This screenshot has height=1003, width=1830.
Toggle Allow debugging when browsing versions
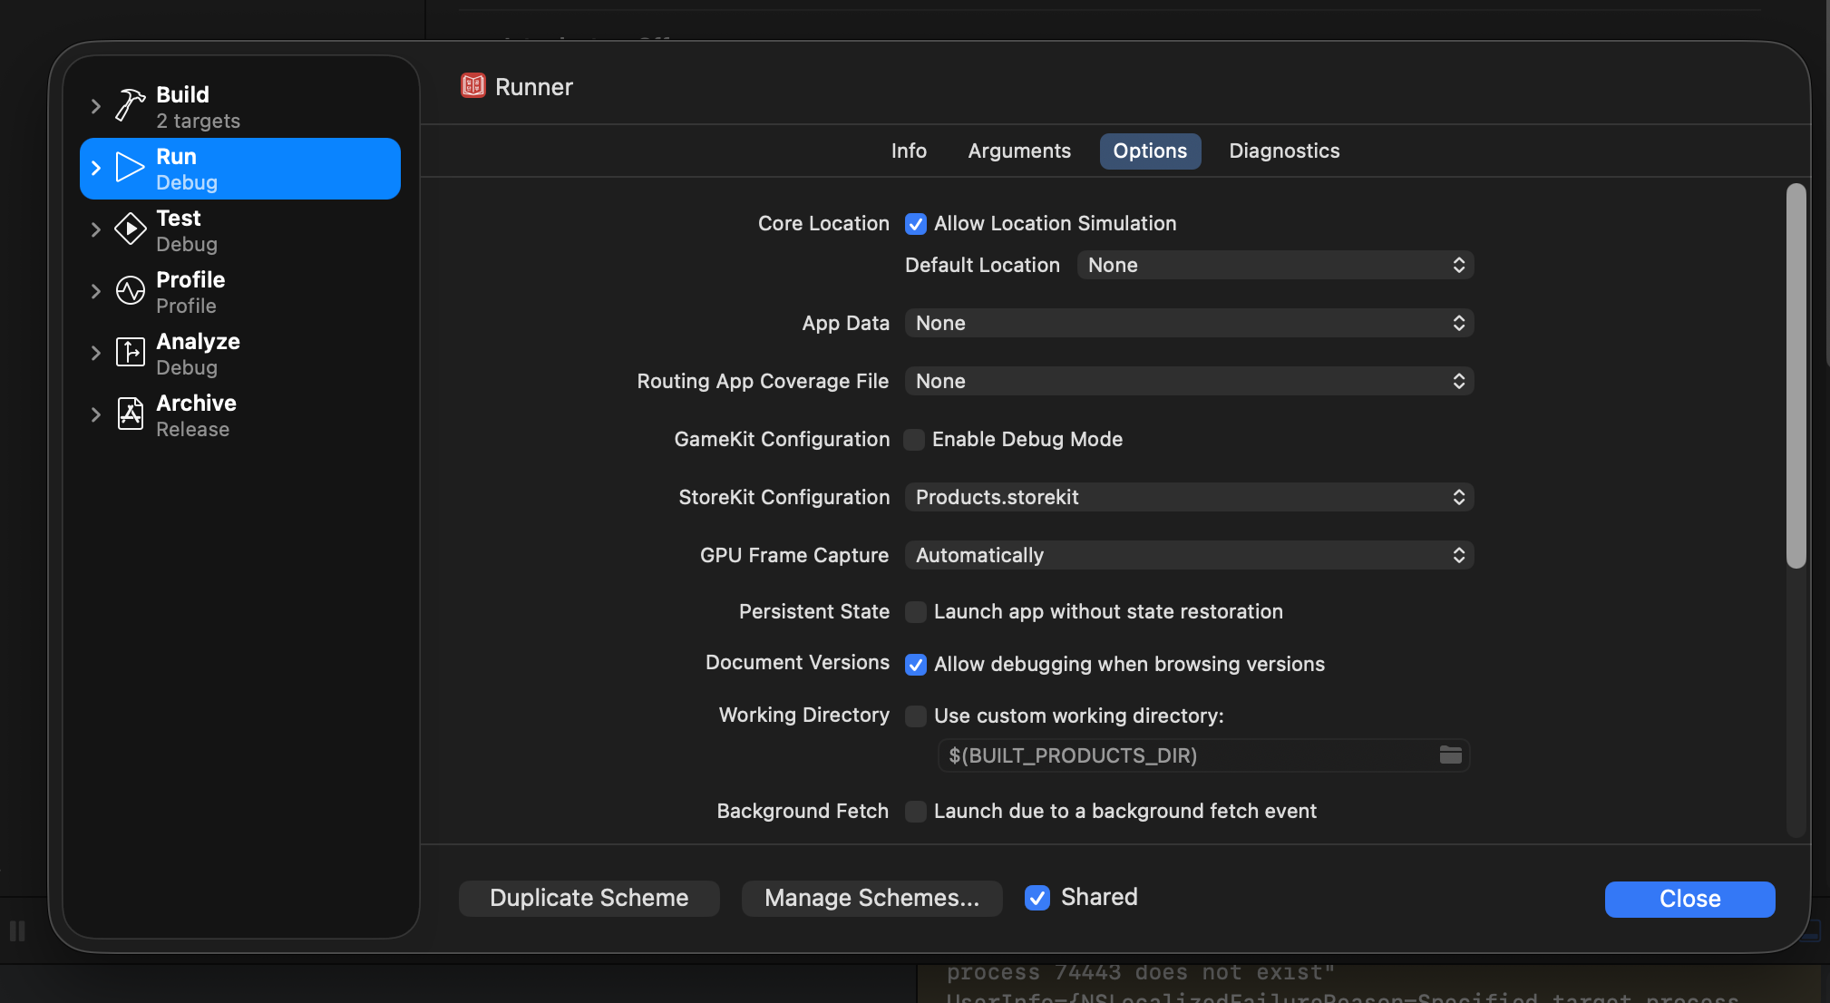pyautogui.click(x=915, y=665)
